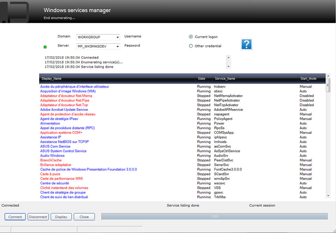Click log panel scroll down arrow
336x233 pixels.
coord(229,66)
